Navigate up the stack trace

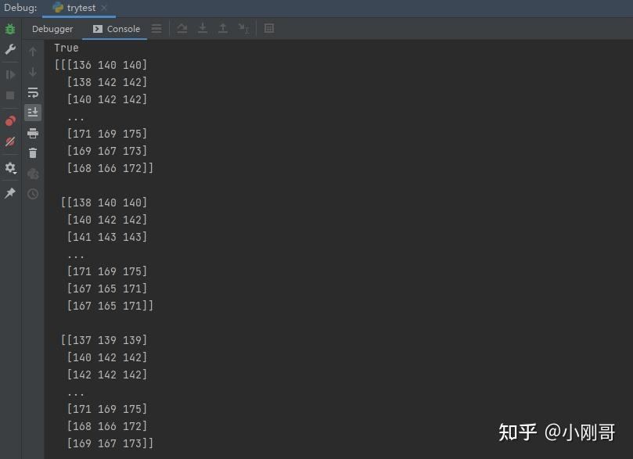tap(33, 52)
